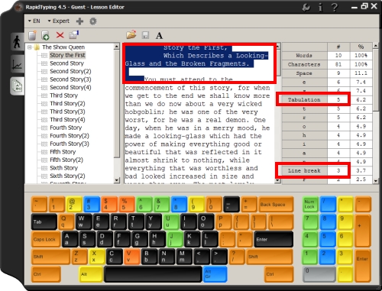
Task: Select Second Story(3) lesson
Action: [70, 79]
